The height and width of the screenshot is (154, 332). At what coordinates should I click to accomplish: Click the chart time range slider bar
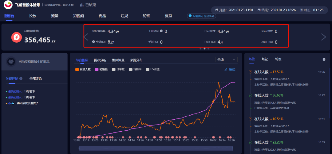(156, 148)
